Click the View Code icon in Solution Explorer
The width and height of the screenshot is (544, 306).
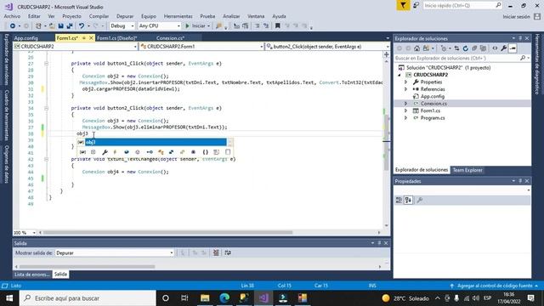(495, 48)
